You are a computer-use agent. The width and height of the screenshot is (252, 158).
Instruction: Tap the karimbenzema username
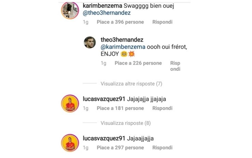102,6
